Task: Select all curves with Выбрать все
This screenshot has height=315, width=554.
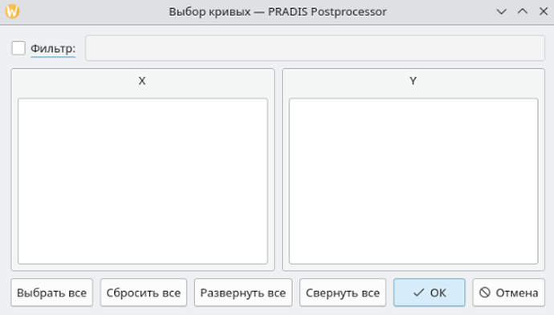Action: [x=52, y=293]
